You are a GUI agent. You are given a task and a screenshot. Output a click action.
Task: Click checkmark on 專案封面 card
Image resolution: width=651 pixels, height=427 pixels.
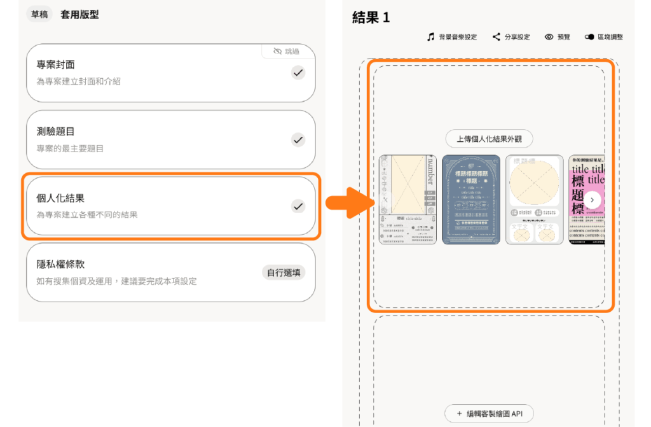tap(298, 73)
